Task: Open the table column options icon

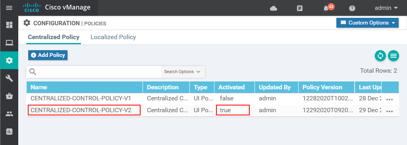Action: [x=393, y=56]
